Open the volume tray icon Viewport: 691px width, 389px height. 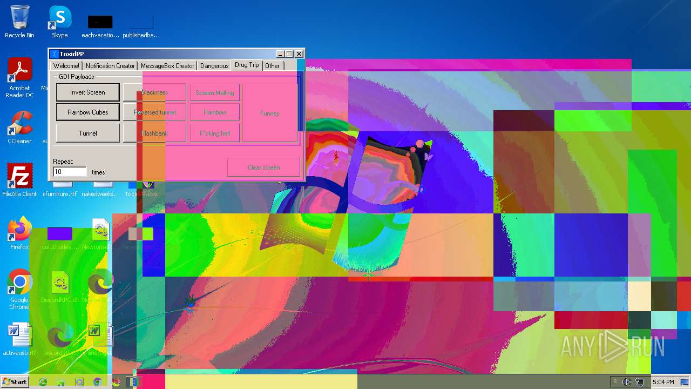click(x=627, y=382)
